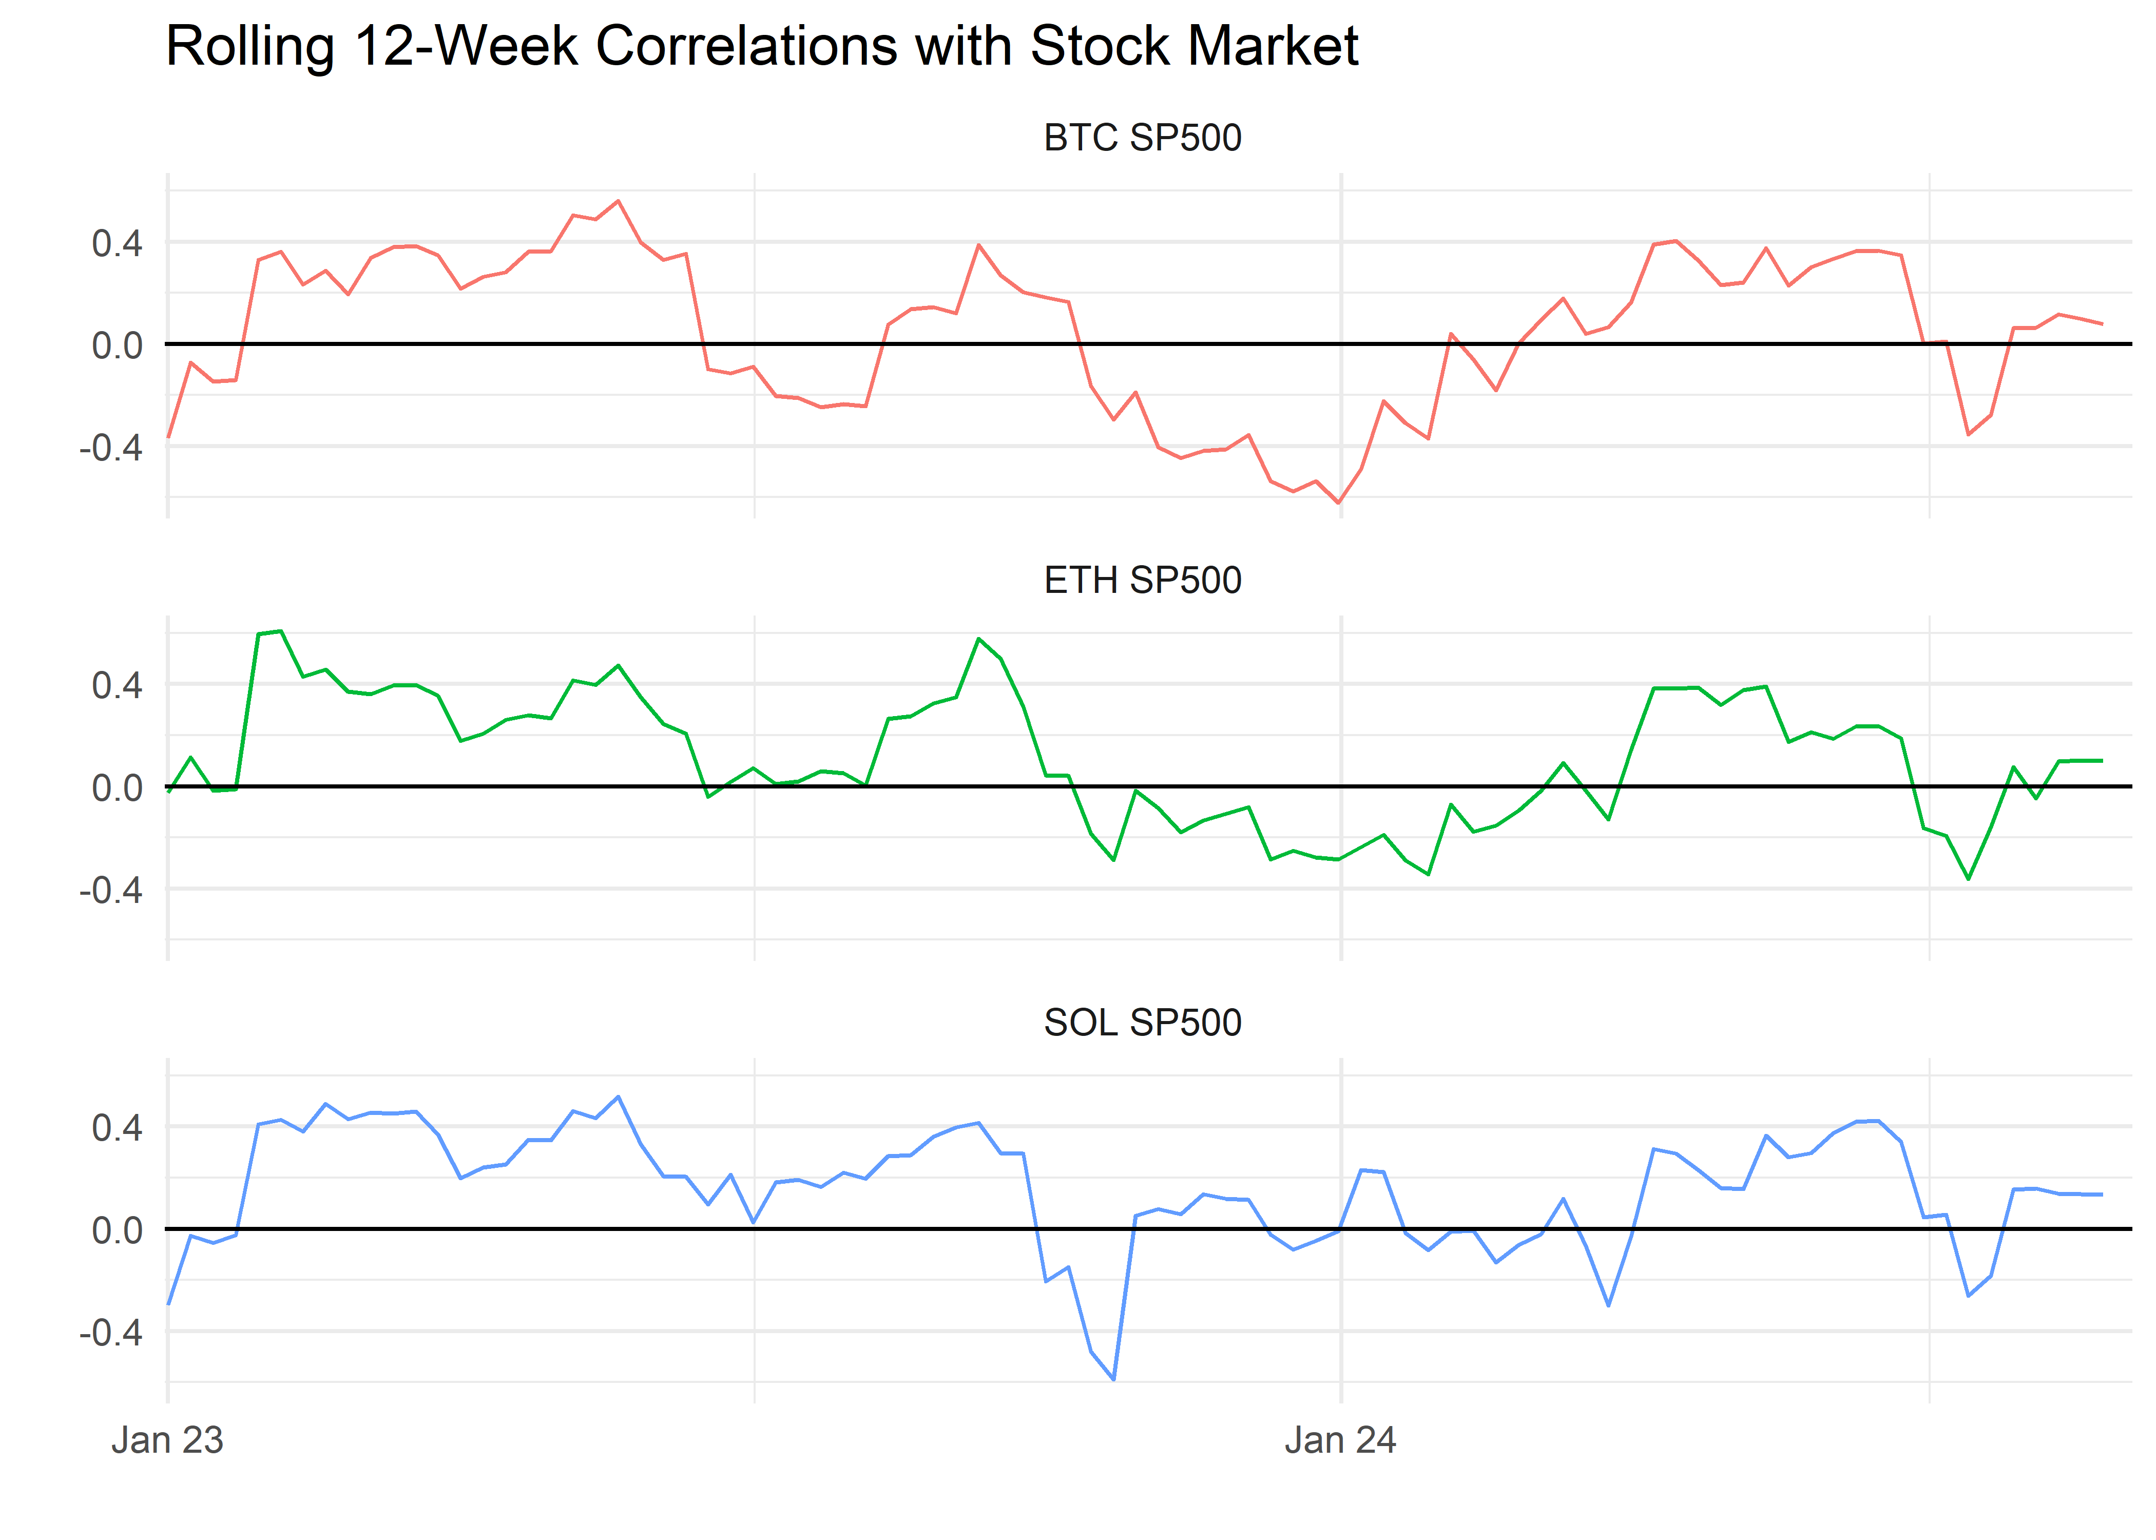Click the chart title about Rolling 12-Week Correlations
Screen dimensions: 2156x1540
pyautogui.click(x=761, y=46)
